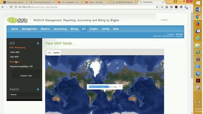This screenshot has height=114, width=203.
Task: Open Adobe Acrobat from the taskbar
Action: click(x=198, y=81)
